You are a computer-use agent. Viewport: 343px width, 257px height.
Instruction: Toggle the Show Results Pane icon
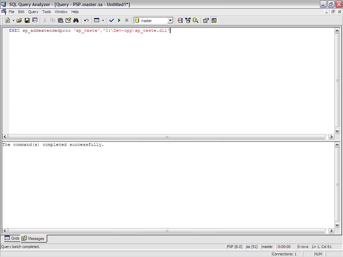(x=213, y=20)
